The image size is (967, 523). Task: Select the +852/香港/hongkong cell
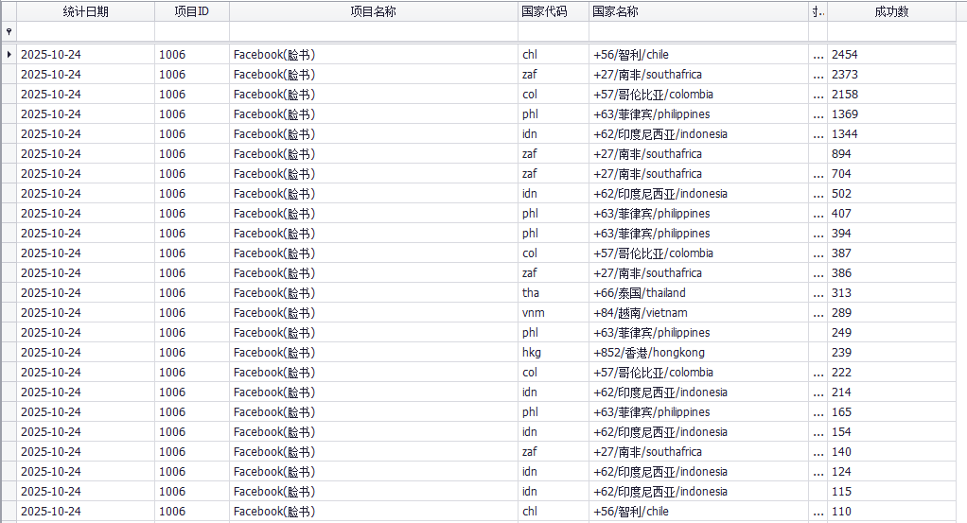click(697, 353)
